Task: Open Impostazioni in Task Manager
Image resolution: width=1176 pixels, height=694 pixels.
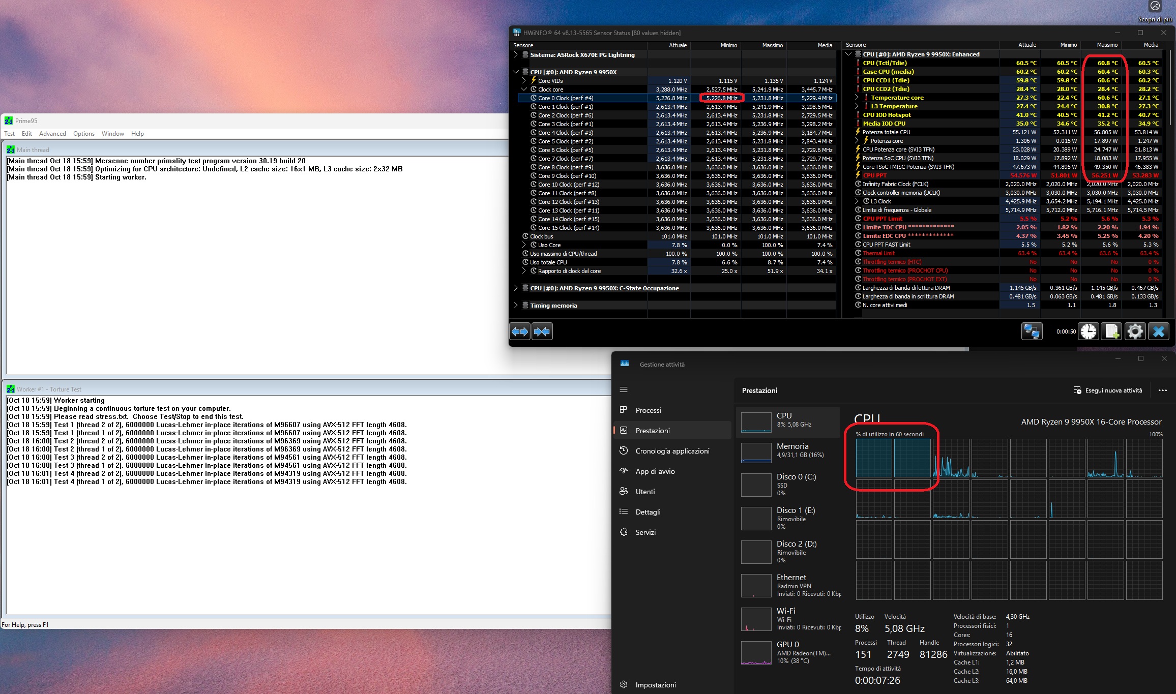Action: pos(672,685)
